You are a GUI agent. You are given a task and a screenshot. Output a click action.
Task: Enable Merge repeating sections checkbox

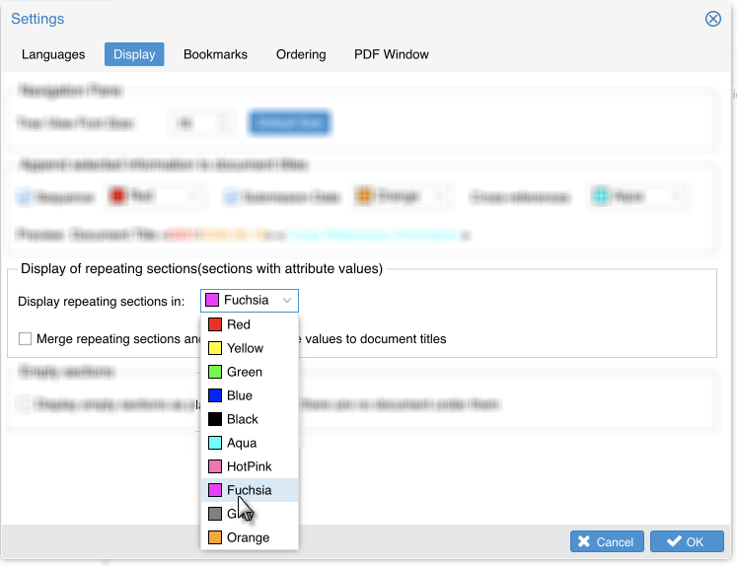26,339
